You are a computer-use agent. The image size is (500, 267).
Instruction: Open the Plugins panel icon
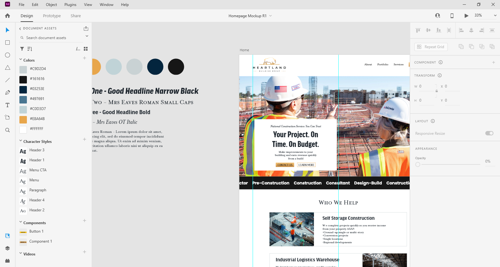click(8, 261)
